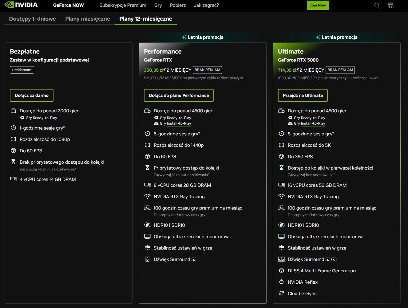The width and height of the screenshot is (408, 308).
Task: Click resolution icon beside 'Rozdzielczość do 5K'
Action: [x=281, y=145]
